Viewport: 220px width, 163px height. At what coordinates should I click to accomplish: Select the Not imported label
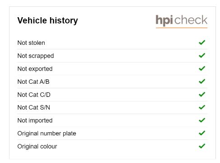coord(35,120)
